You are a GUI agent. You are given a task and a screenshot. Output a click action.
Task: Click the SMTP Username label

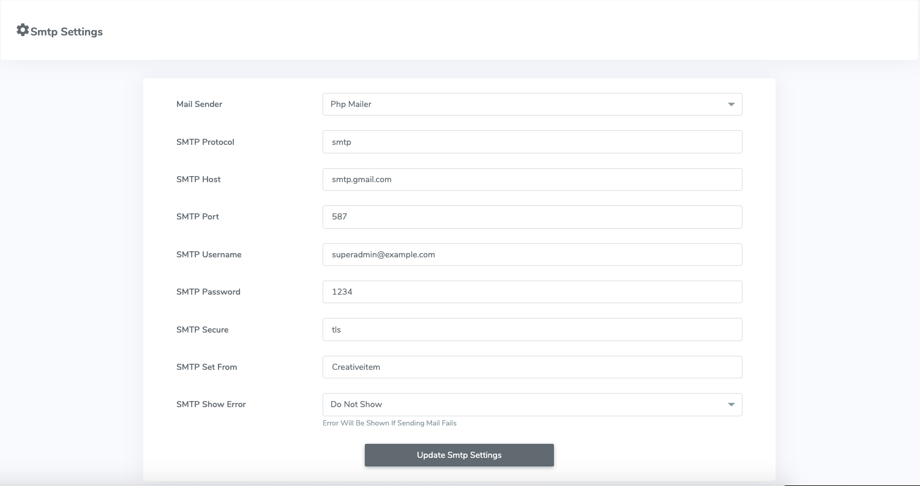(209, 255)
